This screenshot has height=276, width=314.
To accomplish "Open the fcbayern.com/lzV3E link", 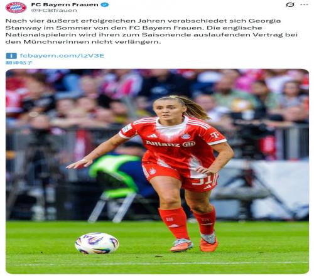I will [x=62, y=56].
